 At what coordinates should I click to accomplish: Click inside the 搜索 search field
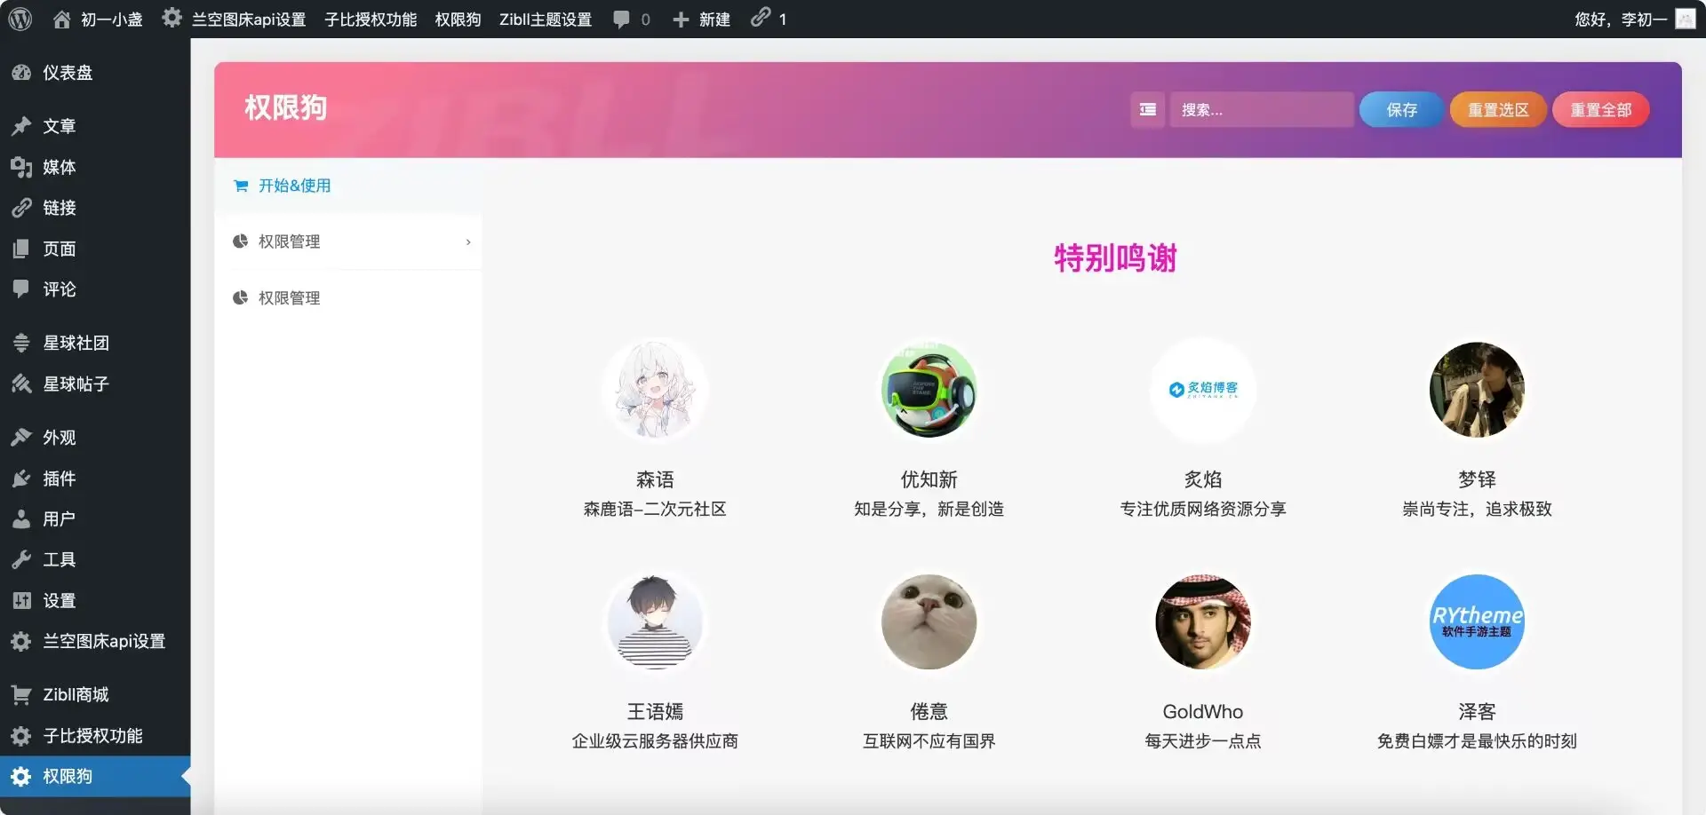[x=1262, y=109]
